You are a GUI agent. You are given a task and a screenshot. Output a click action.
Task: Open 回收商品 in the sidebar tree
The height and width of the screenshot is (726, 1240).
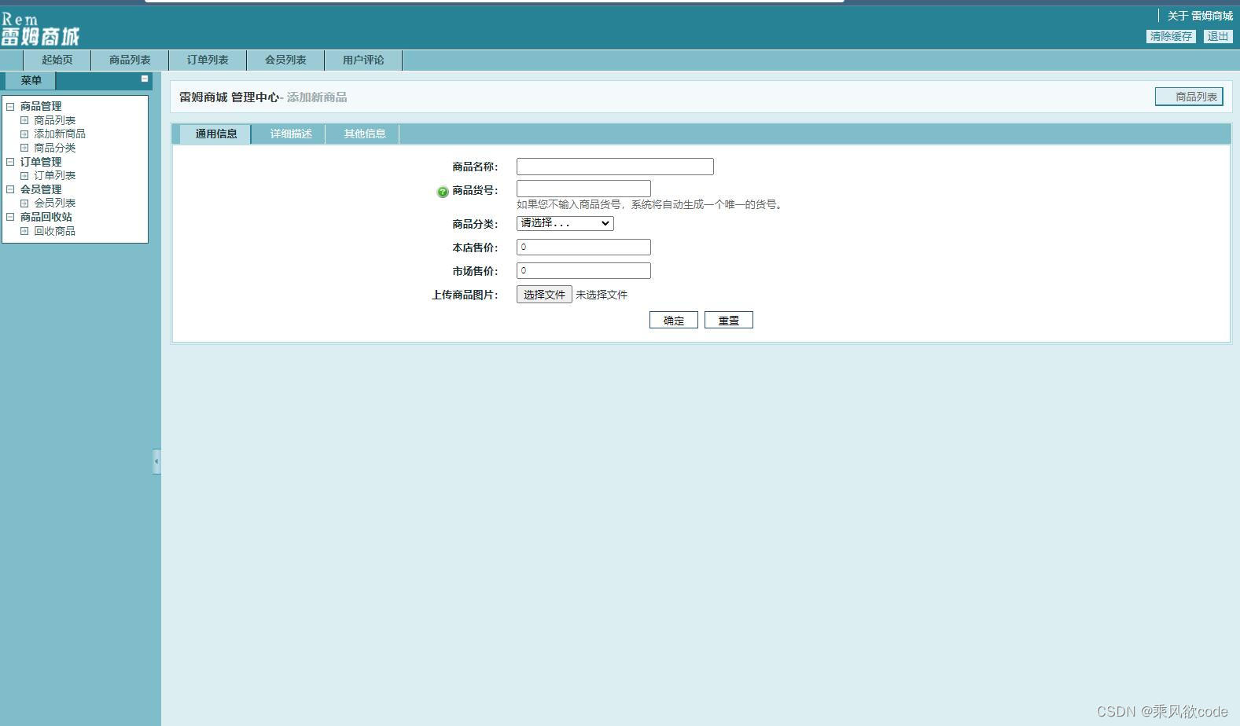point(54,231)
